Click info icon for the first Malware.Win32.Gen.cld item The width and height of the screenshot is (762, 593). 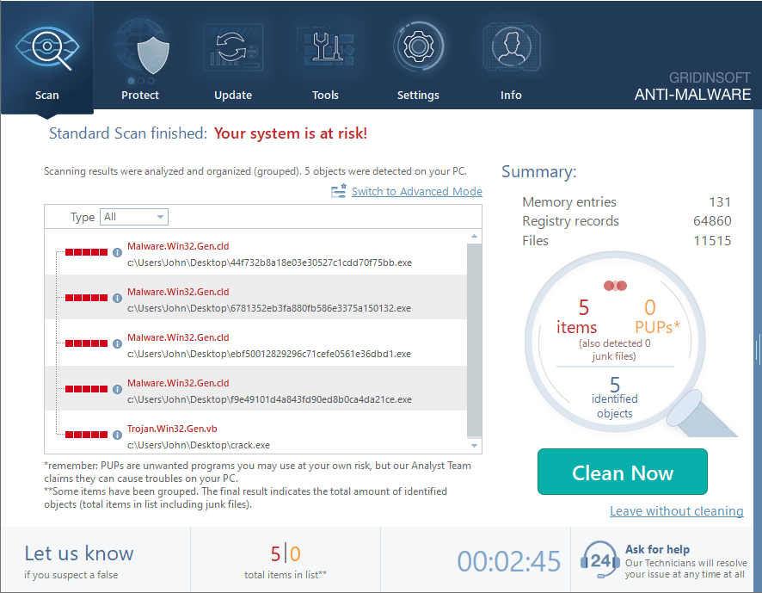(x=117, y=252)
